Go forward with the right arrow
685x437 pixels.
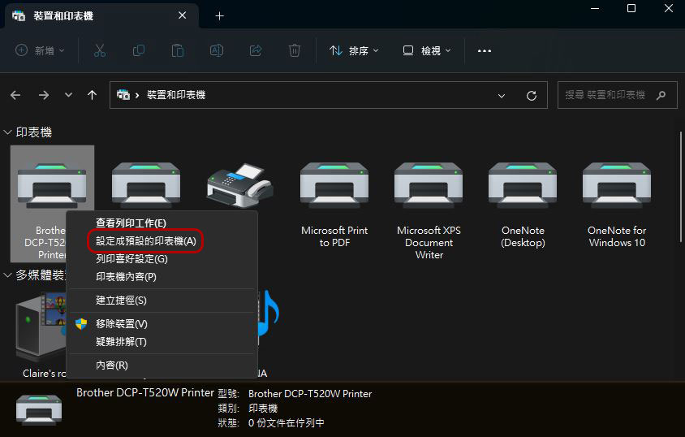pos(44,95)
